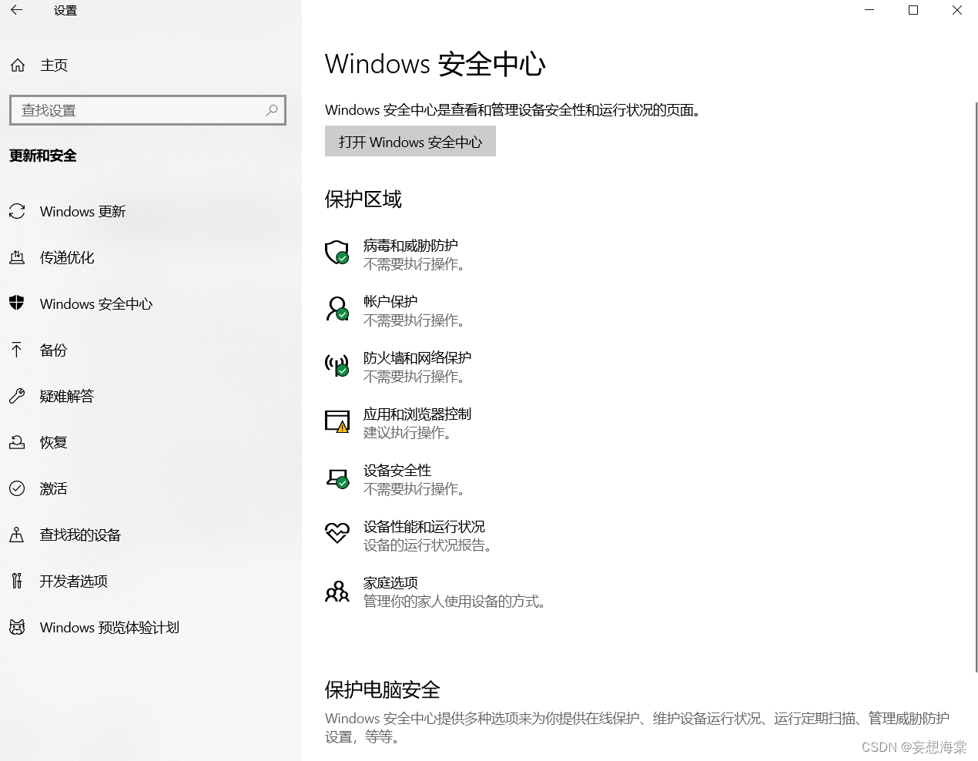This screenshot has height=761, width=978.
Task: Select 激活 in the sidebar
Action: tap(54, 488)
